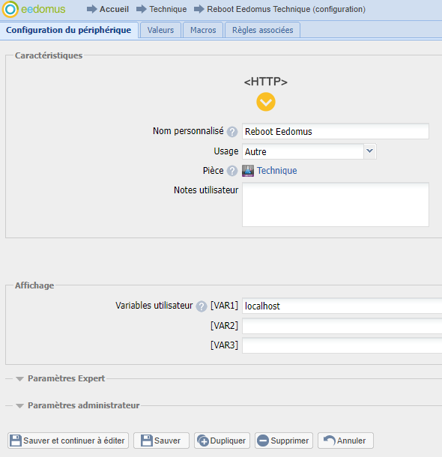Click the VAR2 input field

342,326
